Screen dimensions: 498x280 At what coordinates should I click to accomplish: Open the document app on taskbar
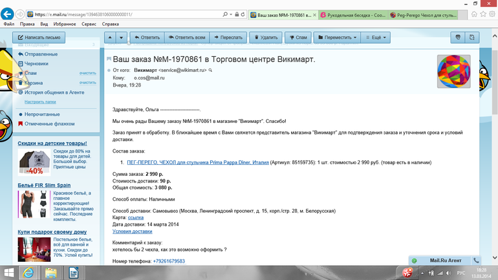[73, 273]
